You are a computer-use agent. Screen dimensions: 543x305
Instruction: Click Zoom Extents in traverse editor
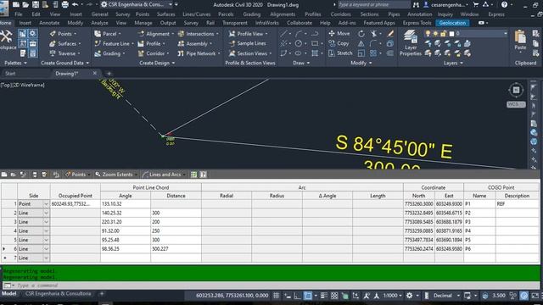click(x=115, y=175)
